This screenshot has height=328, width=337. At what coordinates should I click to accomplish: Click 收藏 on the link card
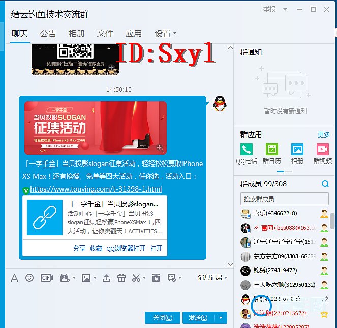(x=96, y=249)
